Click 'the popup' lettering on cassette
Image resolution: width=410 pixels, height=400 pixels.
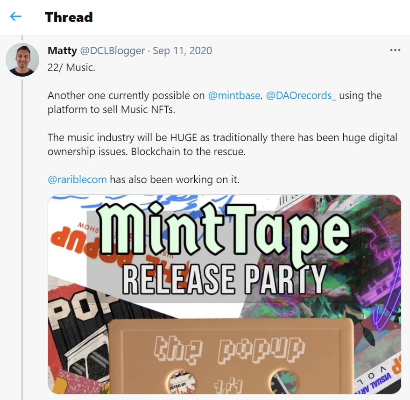(x=229, y=350)
